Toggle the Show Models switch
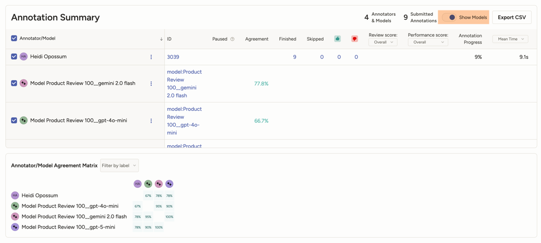 pos(449,18)
